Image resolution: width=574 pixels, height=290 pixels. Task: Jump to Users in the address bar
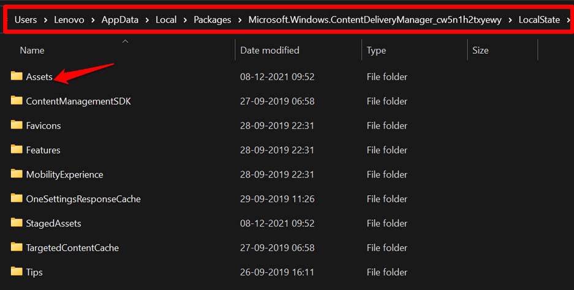(x=26, y=20)
